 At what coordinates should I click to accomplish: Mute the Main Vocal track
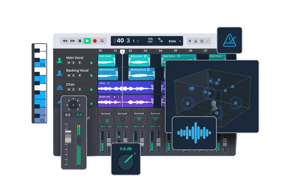(68, 63)
